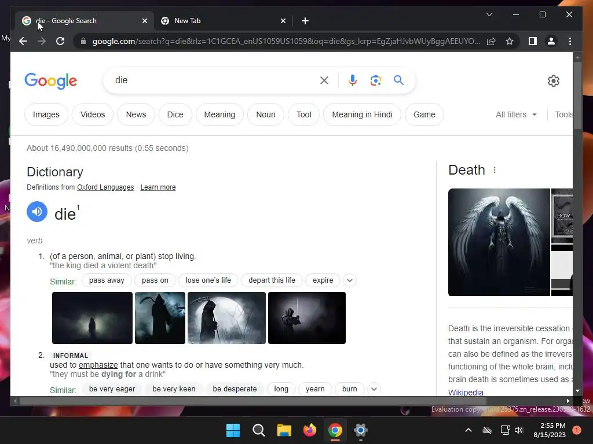This screenshot has width=593, height=444.
Task: Select the Noun search chip
Action: tap(265, 114)
